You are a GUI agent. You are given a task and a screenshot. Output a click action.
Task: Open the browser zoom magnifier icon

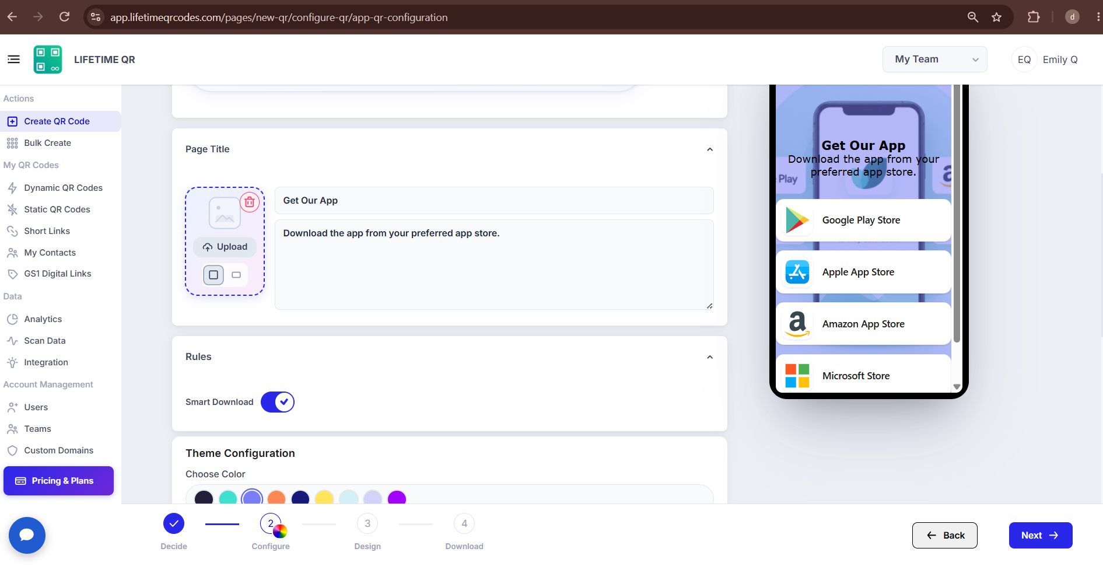[x=973, y=17]
